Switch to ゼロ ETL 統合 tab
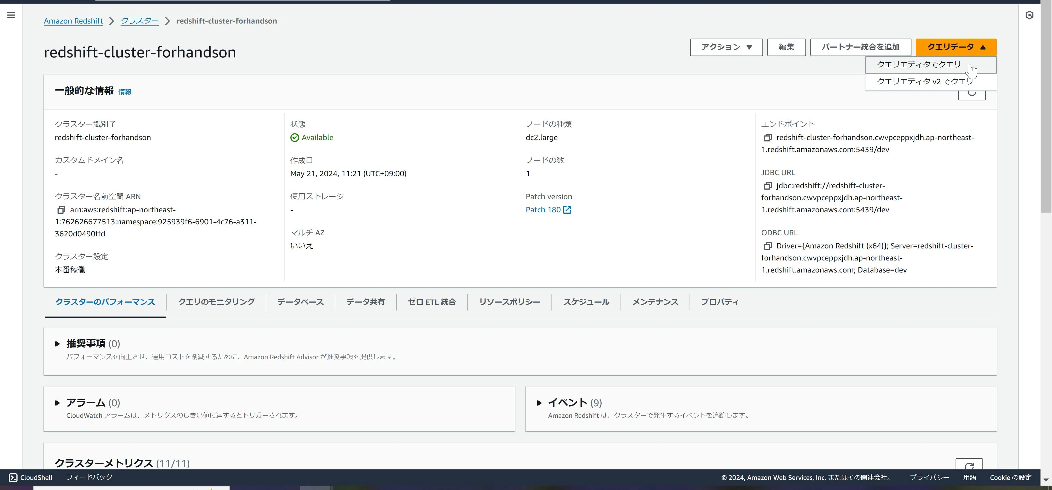The image size is (1052, 490). tap(432, 302)
